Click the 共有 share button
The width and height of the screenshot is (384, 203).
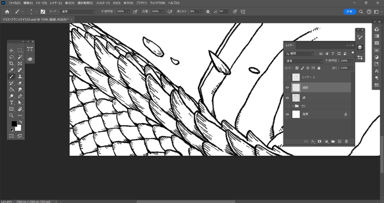pos(350,12)
